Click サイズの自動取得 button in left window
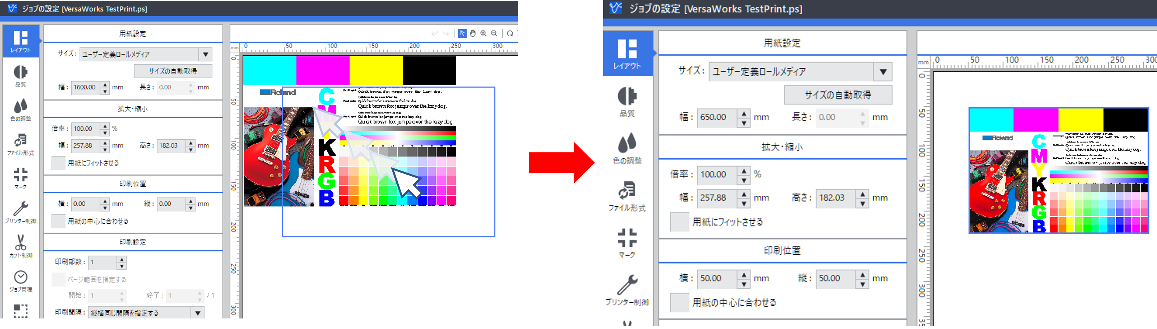Viewport: 1157px width, 329px height. 173,71
